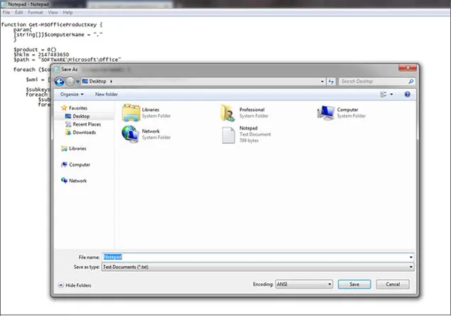Select Desktop in Favorites list
Screen dimensions: 451x316
(81, 116)
